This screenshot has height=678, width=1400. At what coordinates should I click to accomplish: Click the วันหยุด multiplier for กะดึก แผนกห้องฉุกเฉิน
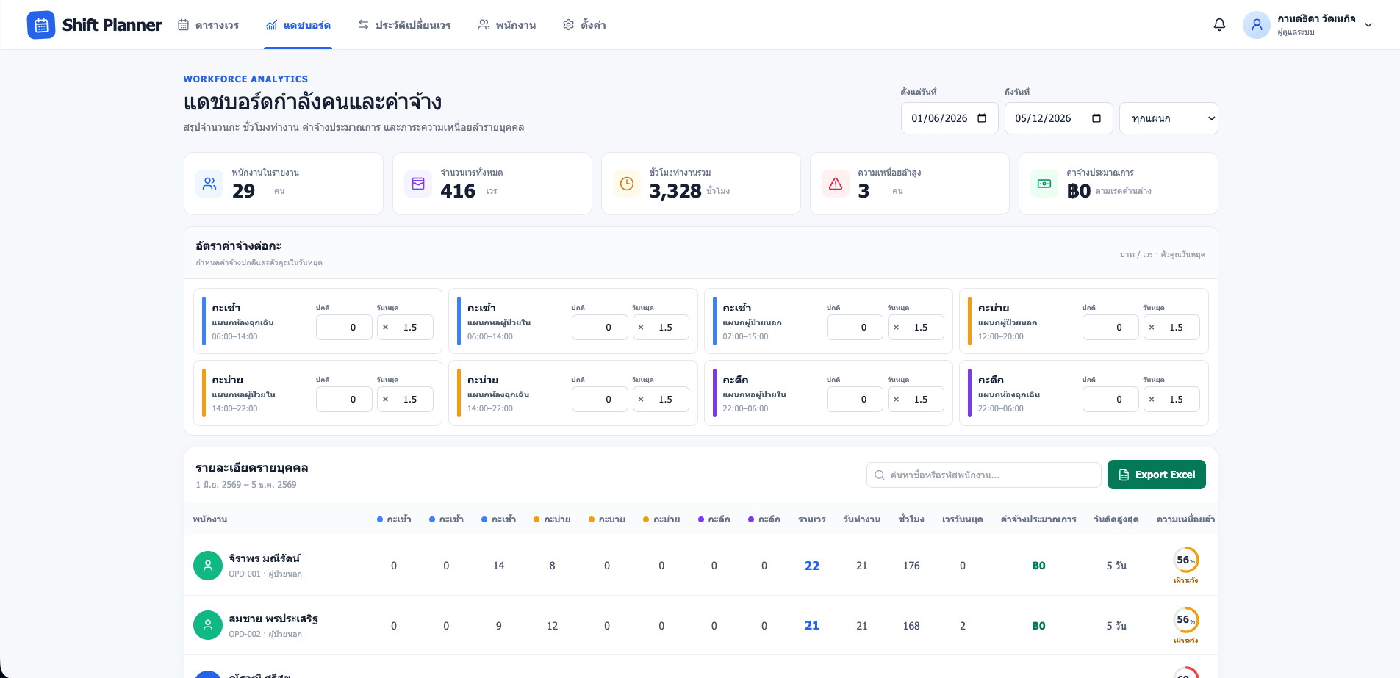(x=1171, y=400)
